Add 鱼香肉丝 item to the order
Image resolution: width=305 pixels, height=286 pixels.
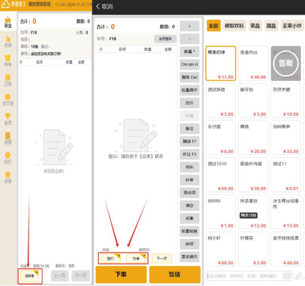pyautogui.click(x=253, y=63)
